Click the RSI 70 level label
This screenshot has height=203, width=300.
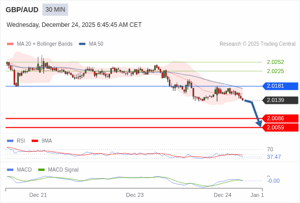tap(270, 149)
